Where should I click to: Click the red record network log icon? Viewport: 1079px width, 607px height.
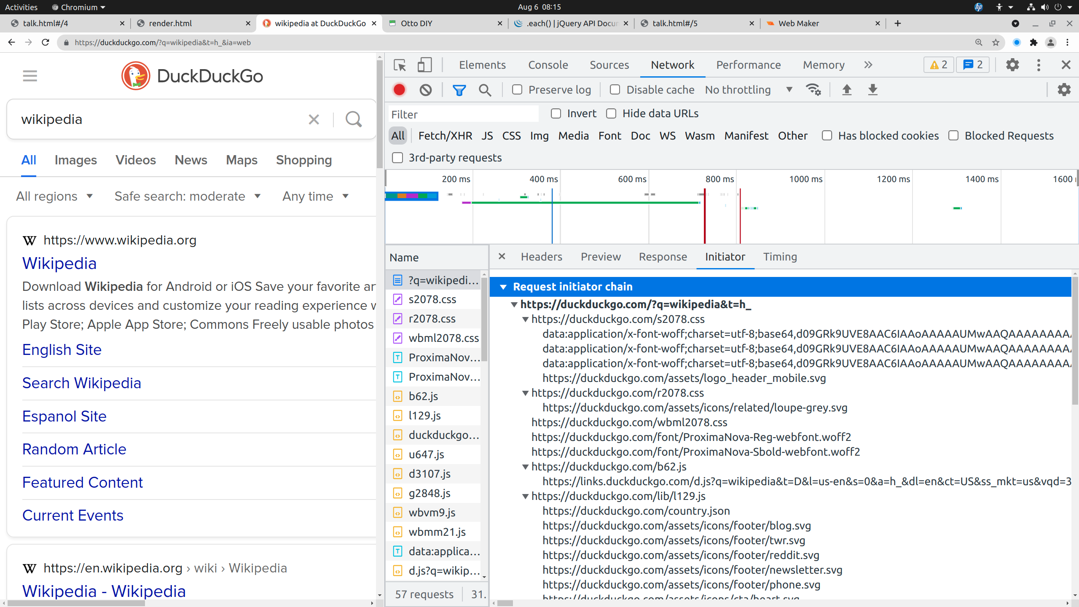399,90
